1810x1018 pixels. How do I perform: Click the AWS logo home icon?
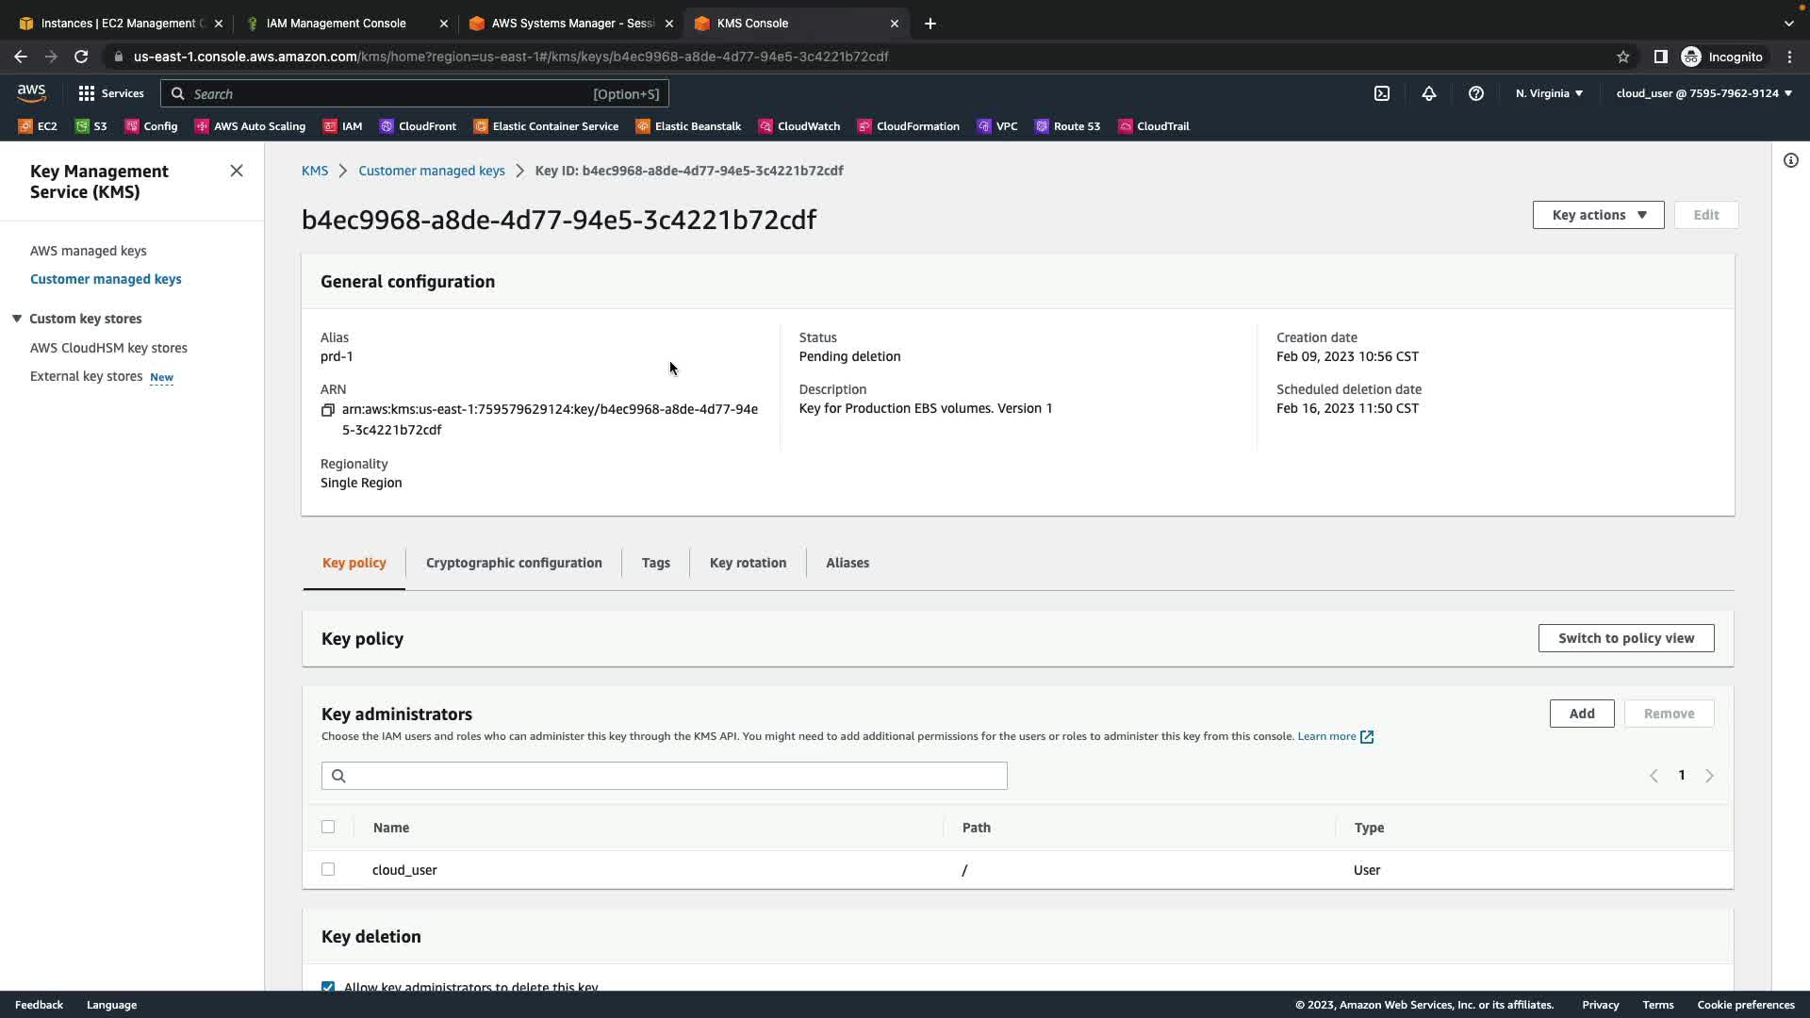click(31, 92)
